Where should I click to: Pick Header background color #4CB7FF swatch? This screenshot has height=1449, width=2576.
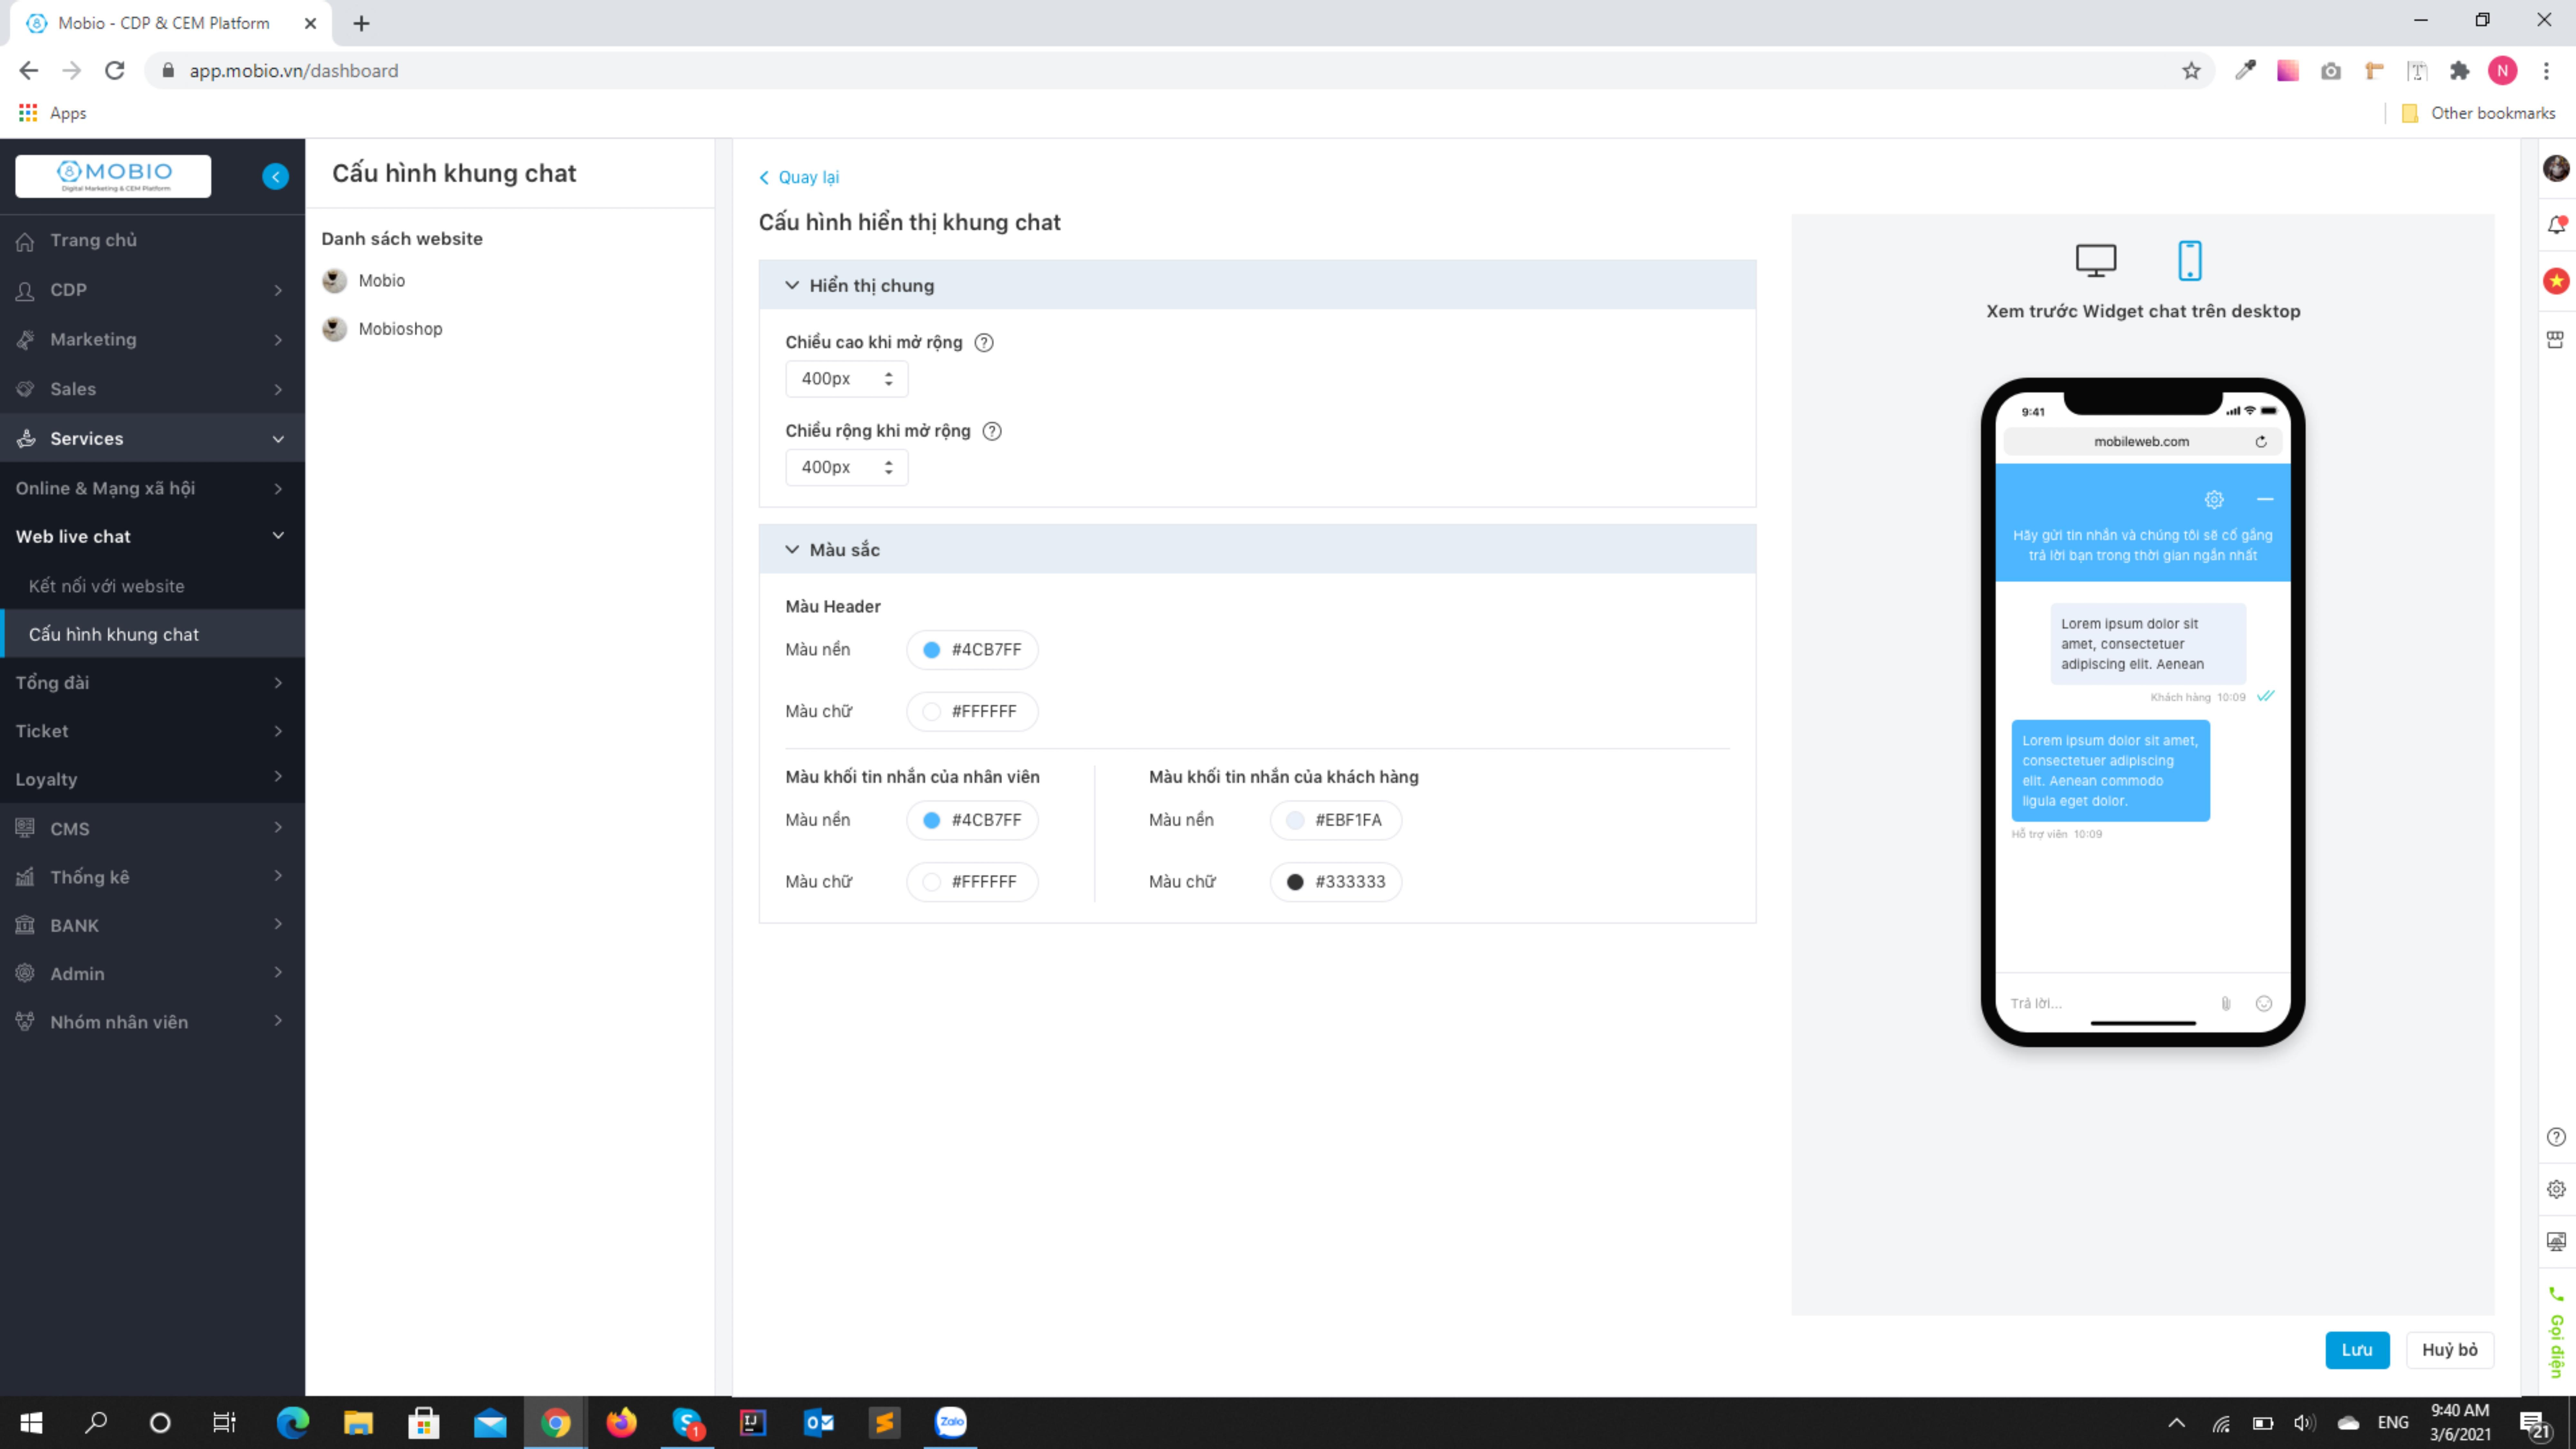coord(931,650)
